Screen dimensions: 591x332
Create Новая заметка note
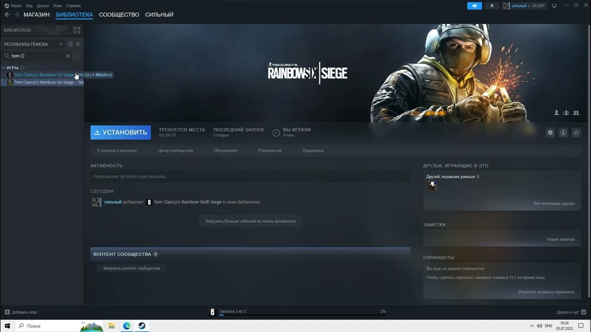click(560, 239)
